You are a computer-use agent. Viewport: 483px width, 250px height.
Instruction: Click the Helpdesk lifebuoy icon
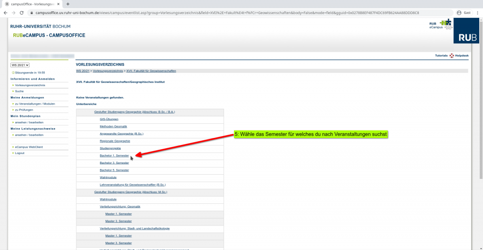click(452, 56)
